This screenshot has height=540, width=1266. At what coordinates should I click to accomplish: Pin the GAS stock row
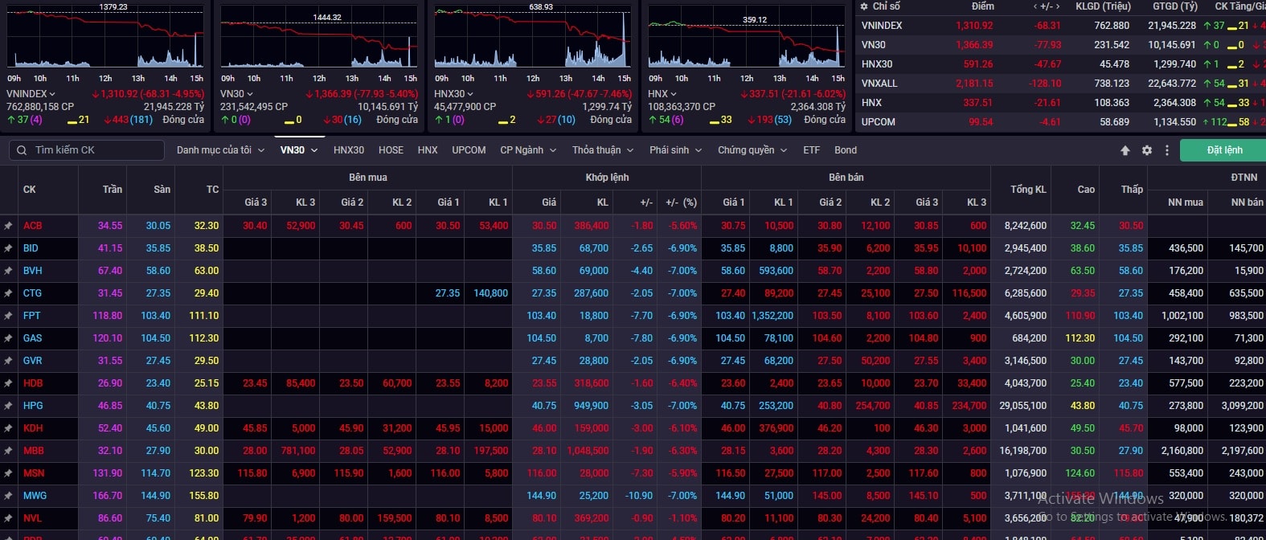click(x=8, y=338)
